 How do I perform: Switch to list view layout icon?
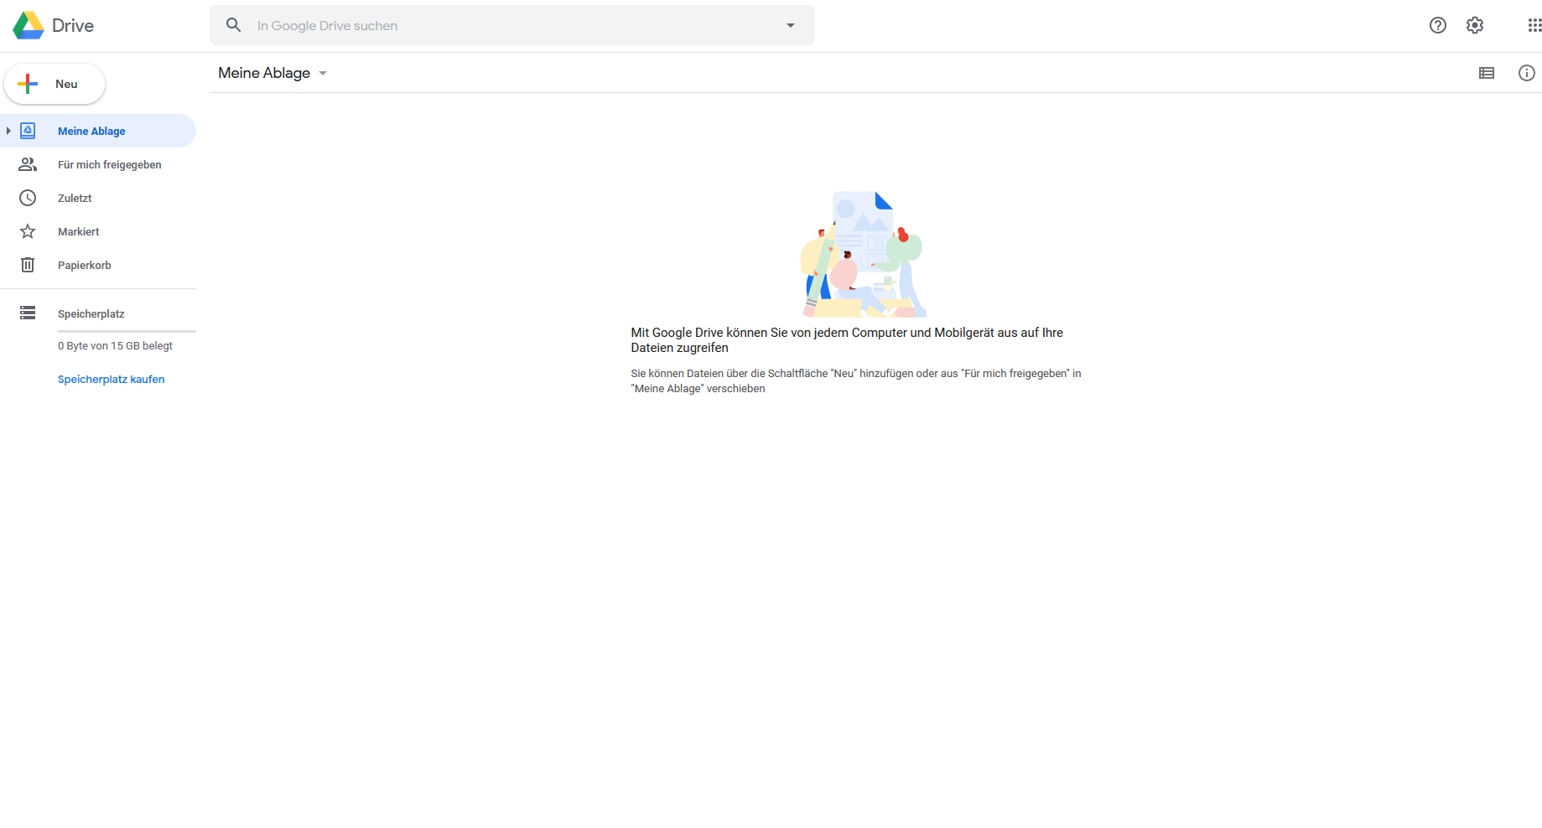click(1487, 73)
